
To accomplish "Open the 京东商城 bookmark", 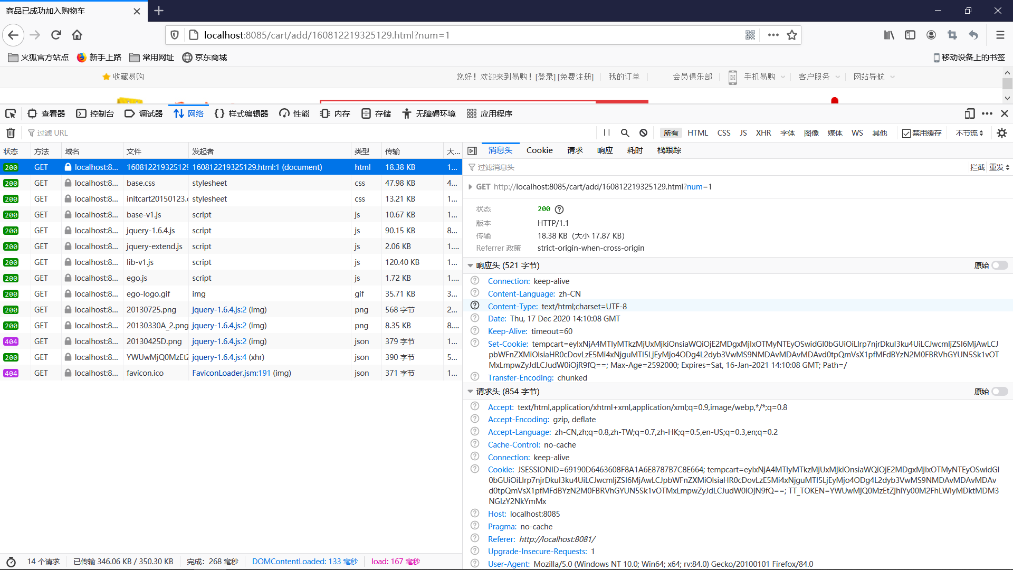I will (x=205, y=58).
